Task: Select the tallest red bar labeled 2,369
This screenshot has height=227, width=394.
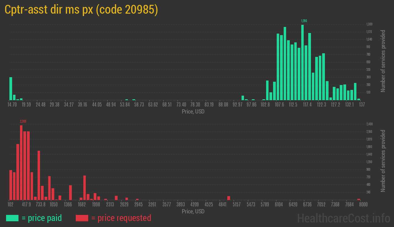Action: click(x=21, y=163)
